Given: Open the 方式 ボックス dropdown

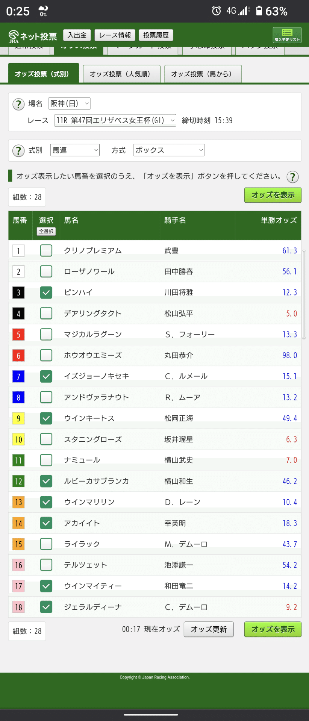Looking at the screenshot, I should click(169, 150).
